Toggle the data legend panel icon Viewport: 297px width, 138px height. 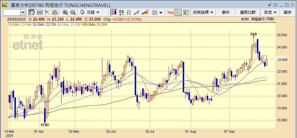(178, 13)
